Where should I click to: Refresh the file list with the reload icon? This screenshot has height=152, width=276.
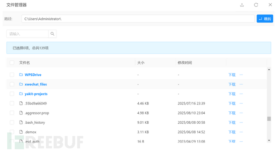(x=256, y=5)
